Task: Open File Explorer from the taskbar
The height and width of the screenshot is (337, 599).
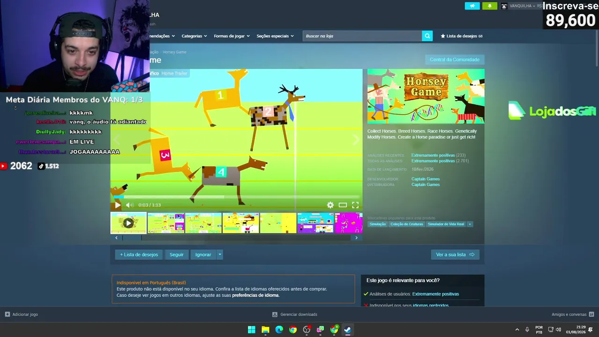Action: tap(265, 330)
